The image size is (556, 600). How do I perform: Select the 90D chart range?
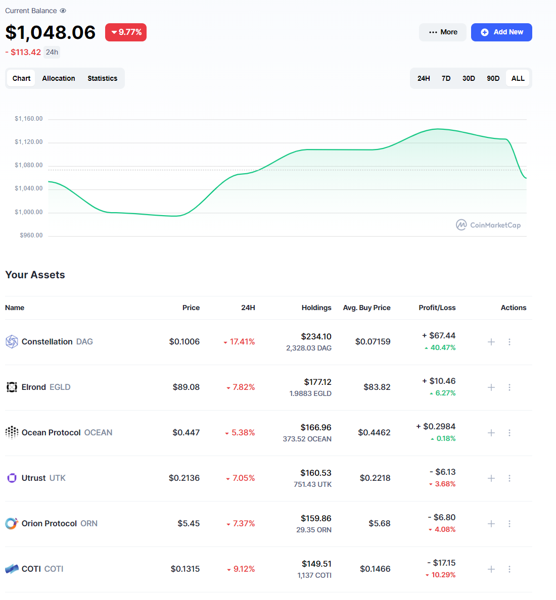pos(493,78)
